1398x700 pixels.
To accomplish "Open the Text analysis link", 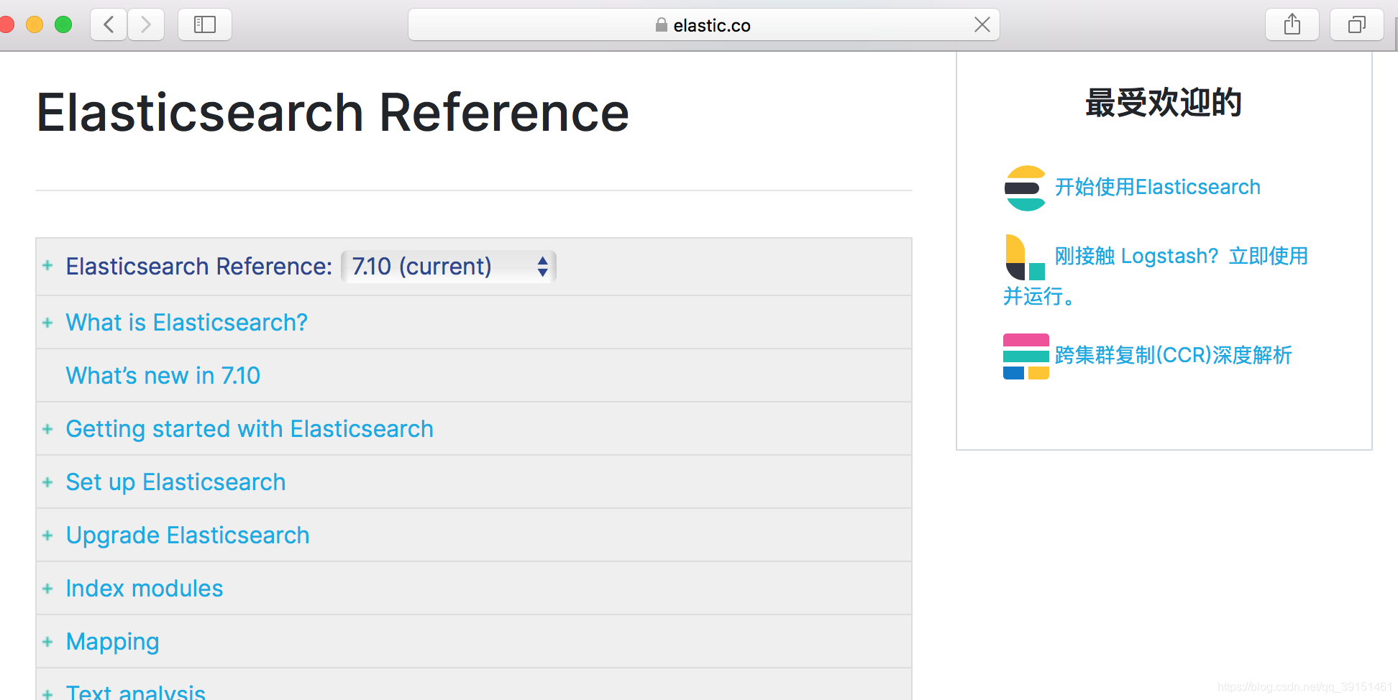I will (x=136, y=691).
